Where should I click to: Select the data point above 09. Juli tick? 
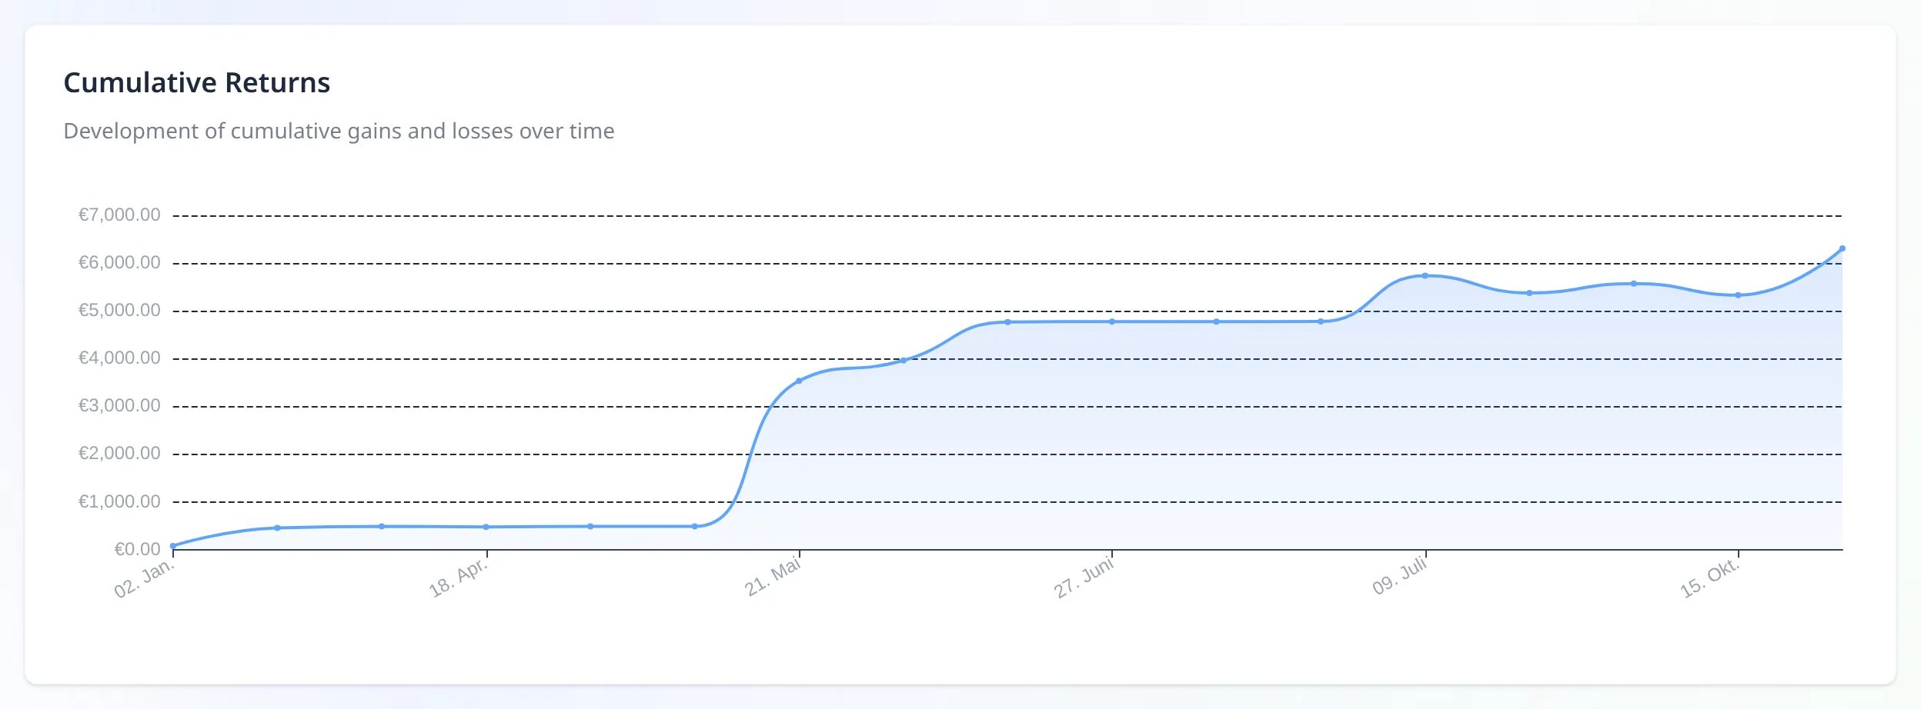1425,275
